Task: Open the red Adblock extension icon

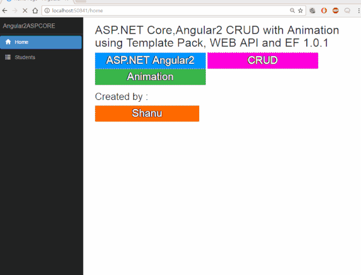Action: pyautogui.click(x=336, y=11)
